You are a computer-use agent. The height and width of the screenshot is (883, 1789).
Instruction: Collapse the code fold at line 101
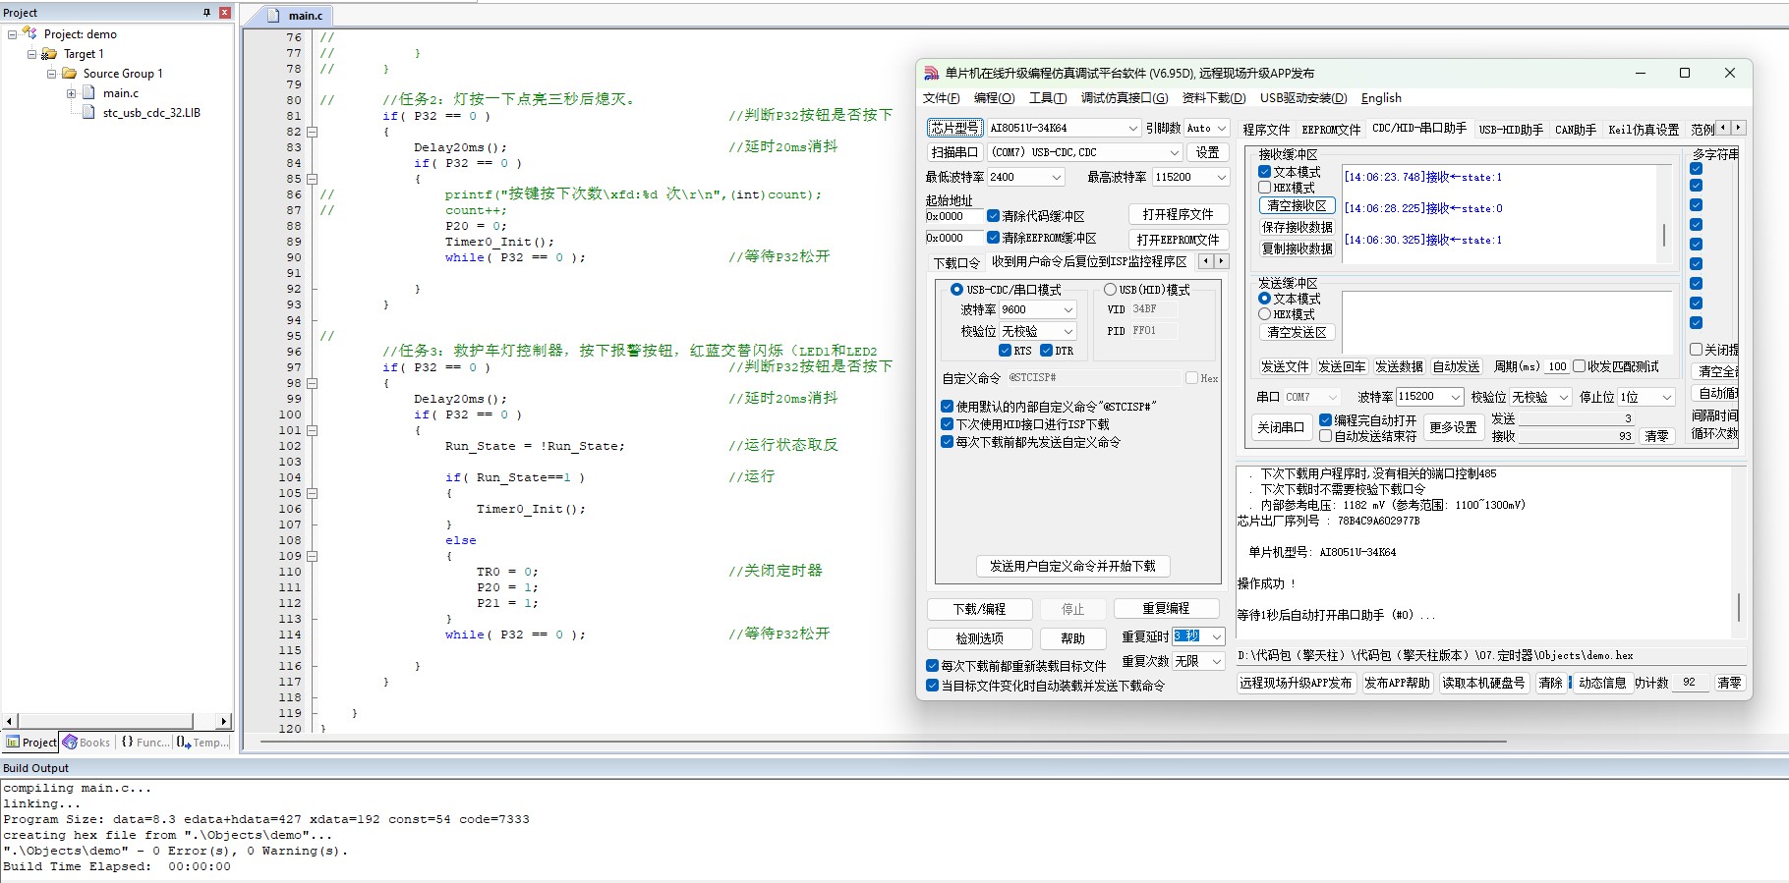tap(312, 430)
